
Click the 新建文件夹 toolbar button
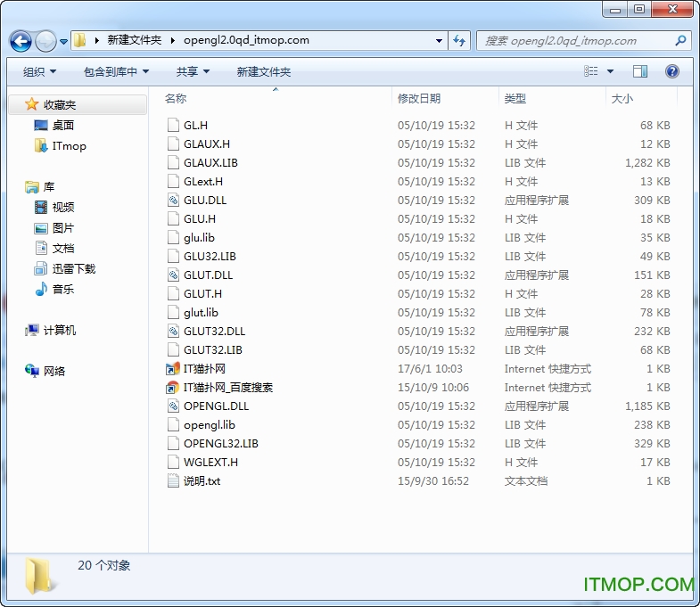click(x=264, y=71)
